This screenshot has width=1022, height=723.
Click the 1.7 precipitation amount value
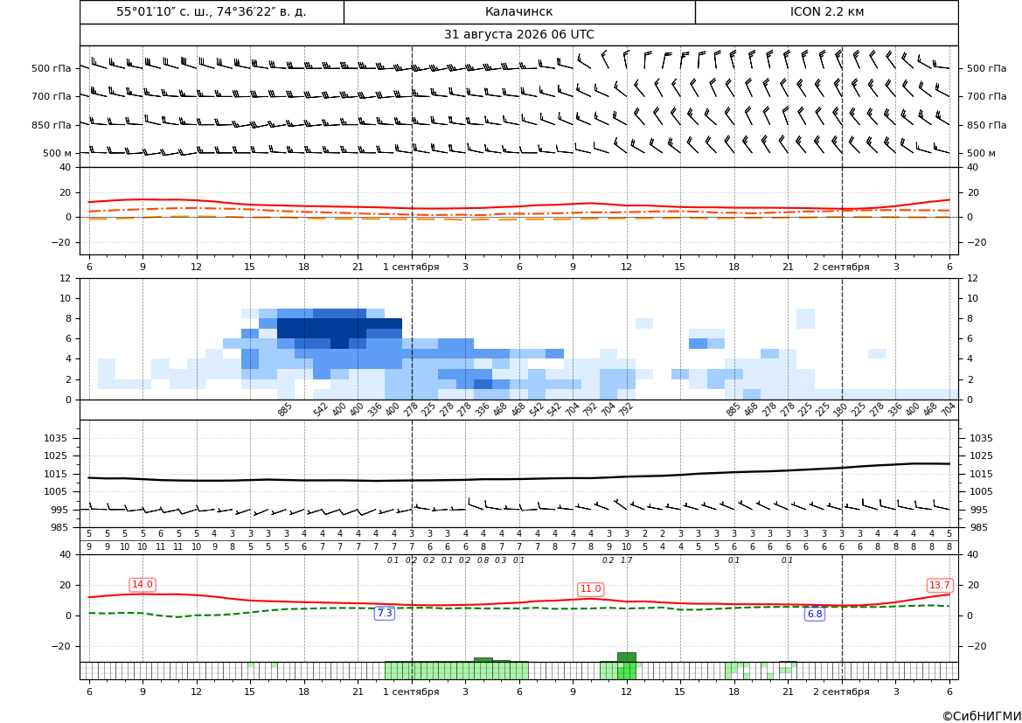coord(626,560)
